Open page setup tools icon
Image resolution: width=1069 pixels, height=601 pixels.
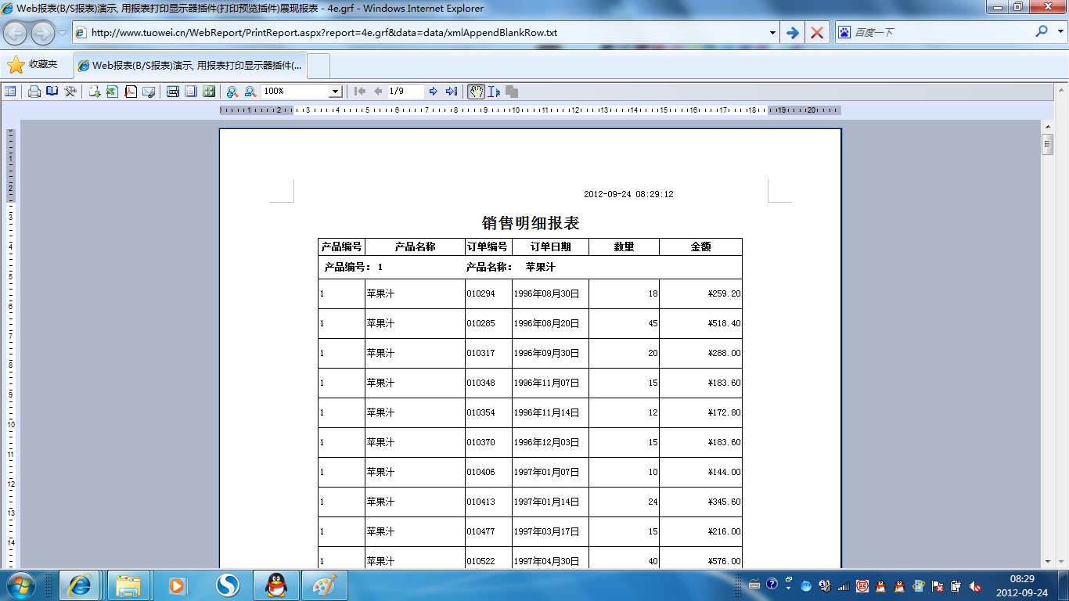70,92
